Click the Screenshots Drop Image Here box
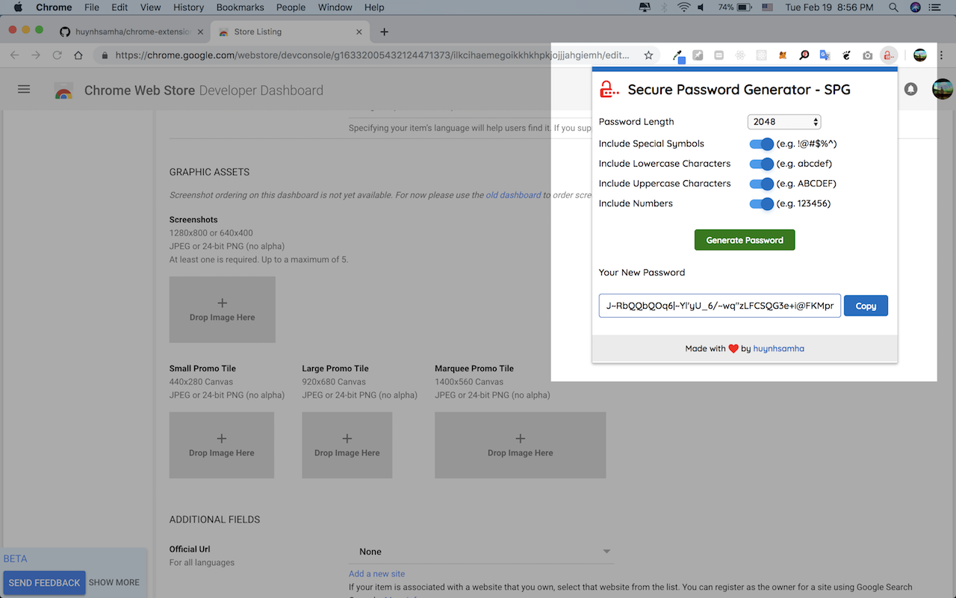Viewport: 956px width, 598px height. tap(223, 309)
